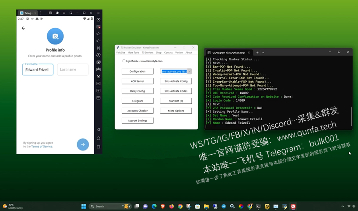Open Sms-Activate Config
This screenshot has width=358, height=211.
pyautogui.click(x=176, y=81)
